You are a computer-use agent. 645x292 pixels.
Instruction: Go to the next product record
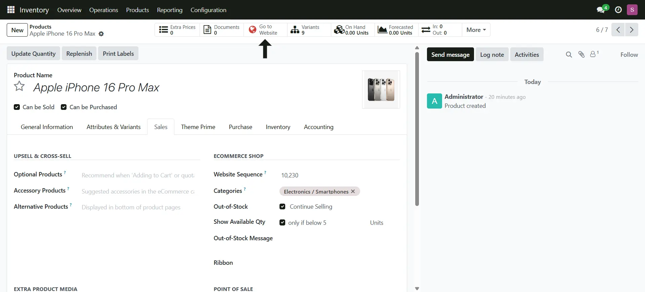click(x=631, y=30)
